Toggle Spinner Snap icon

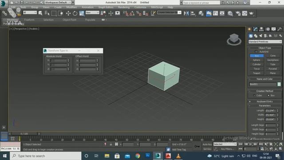point(146,13)
